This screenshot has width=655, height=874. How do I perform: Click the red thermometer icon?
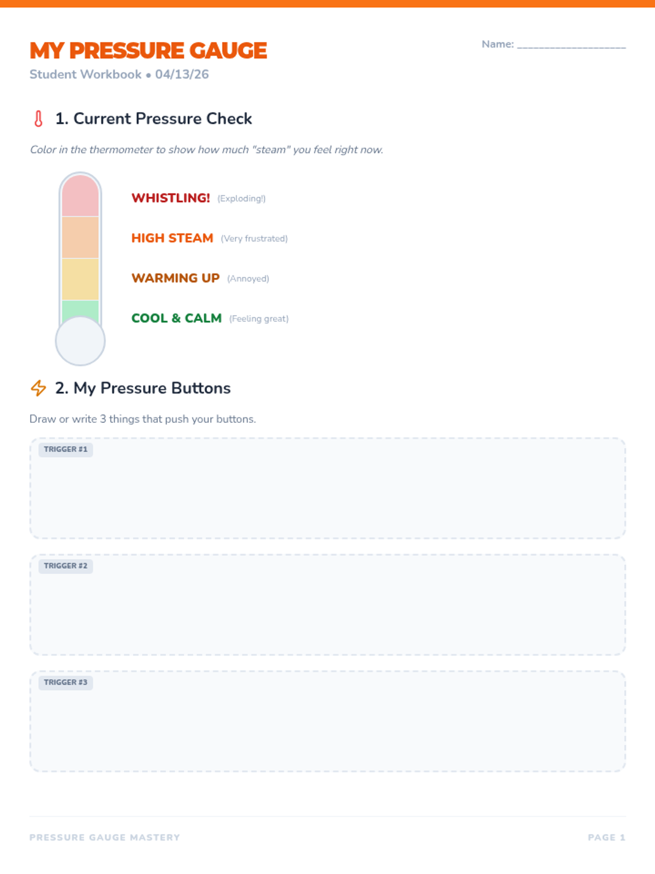pos(38,119)
